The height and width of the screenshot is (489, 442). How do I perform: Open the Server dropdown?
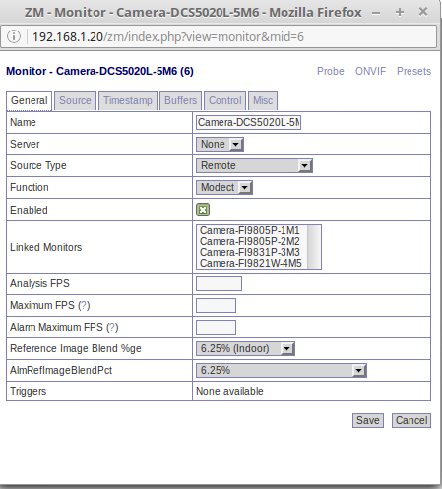click(x=220, y=144)
